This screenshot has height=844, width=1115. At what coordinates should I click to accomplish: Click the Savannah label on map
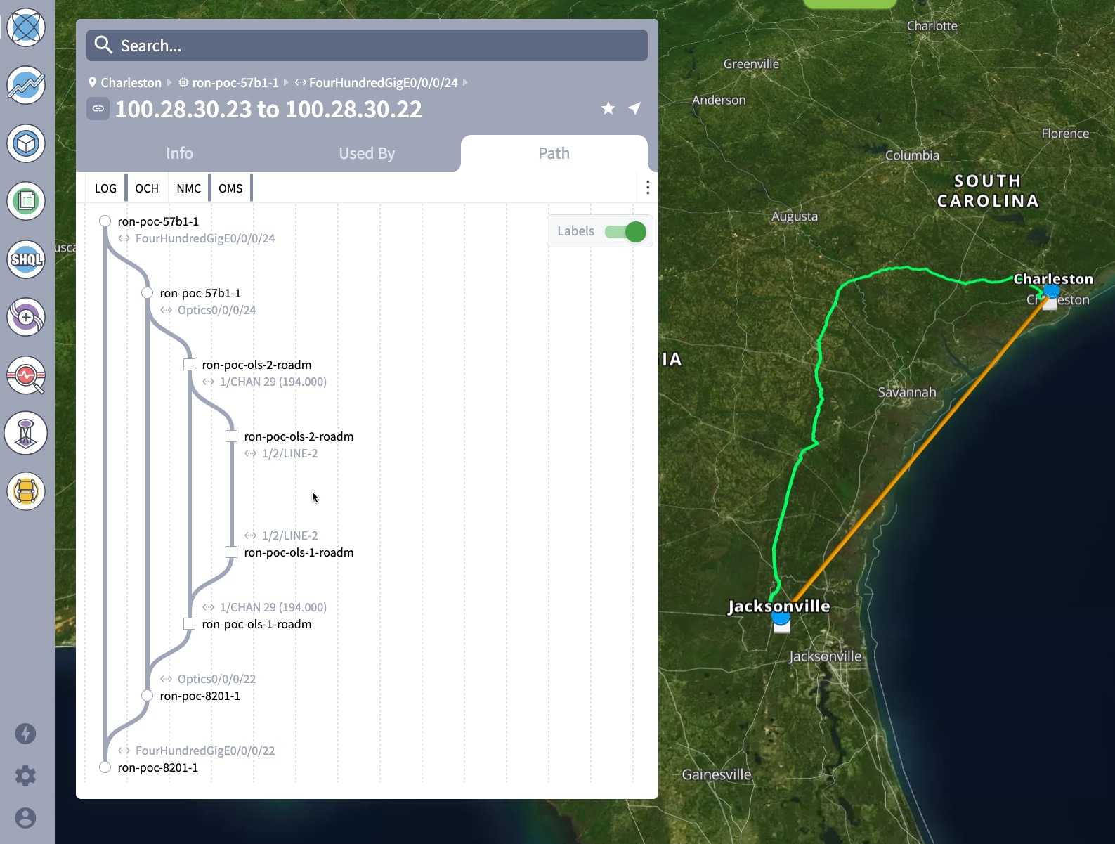[x=907, y=392]
